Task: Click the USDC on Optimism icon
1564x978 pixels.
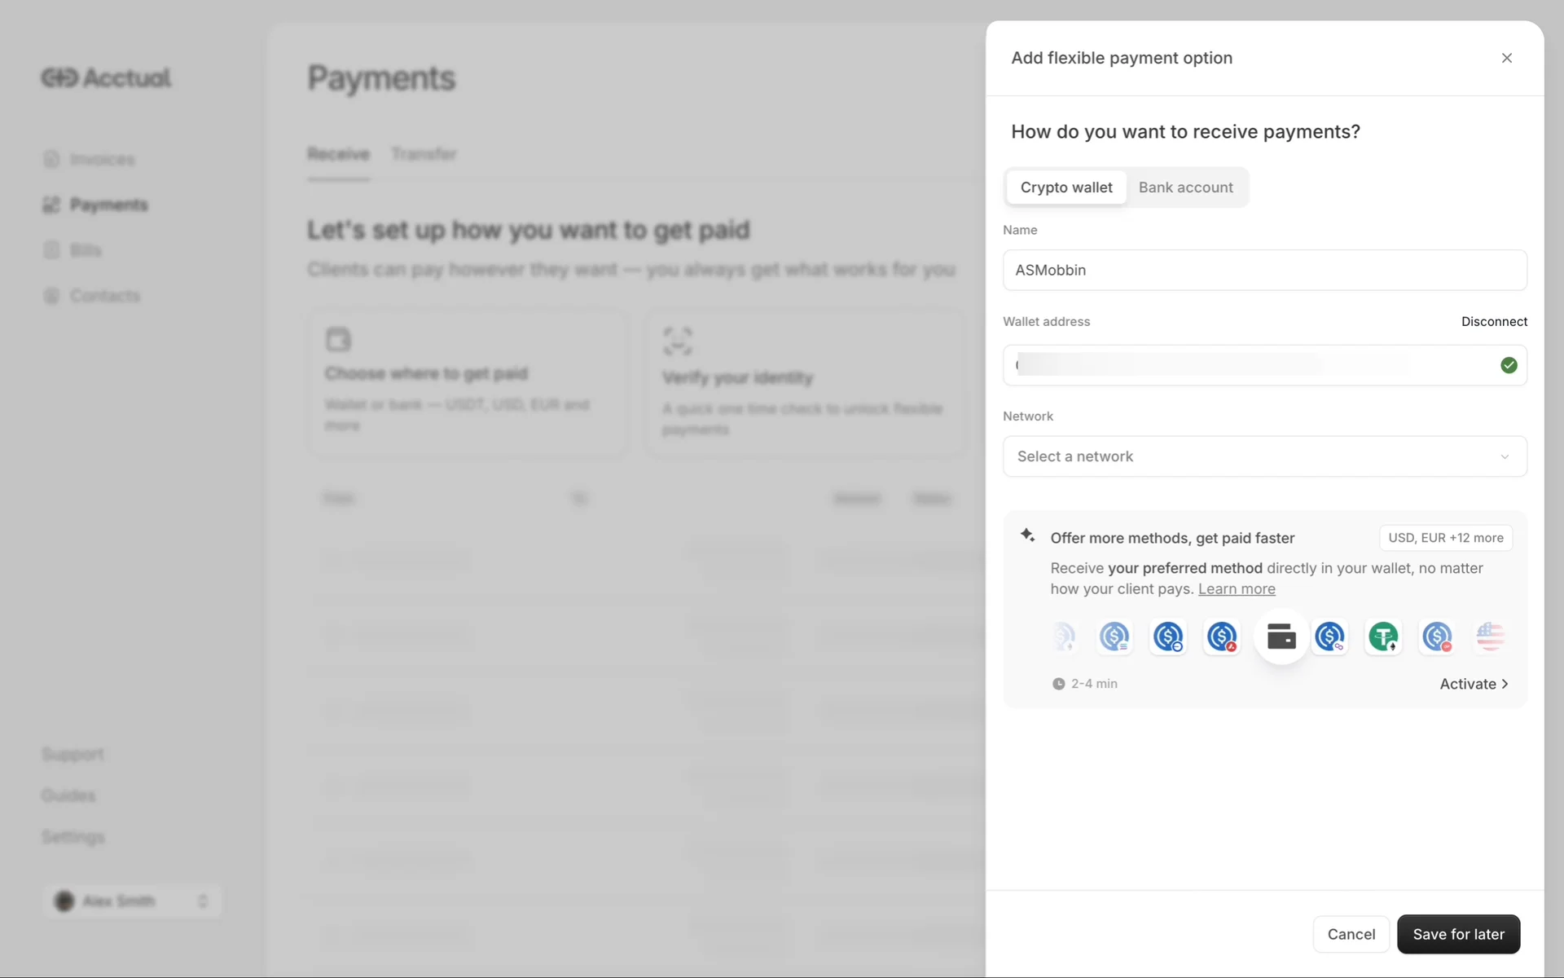Action: click(x=1437, y=637)
